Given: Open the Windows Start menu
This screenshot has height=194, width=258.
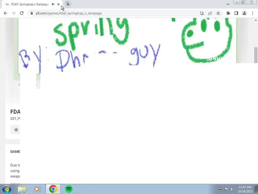Looking at the screenshot, I should [7, 189].
